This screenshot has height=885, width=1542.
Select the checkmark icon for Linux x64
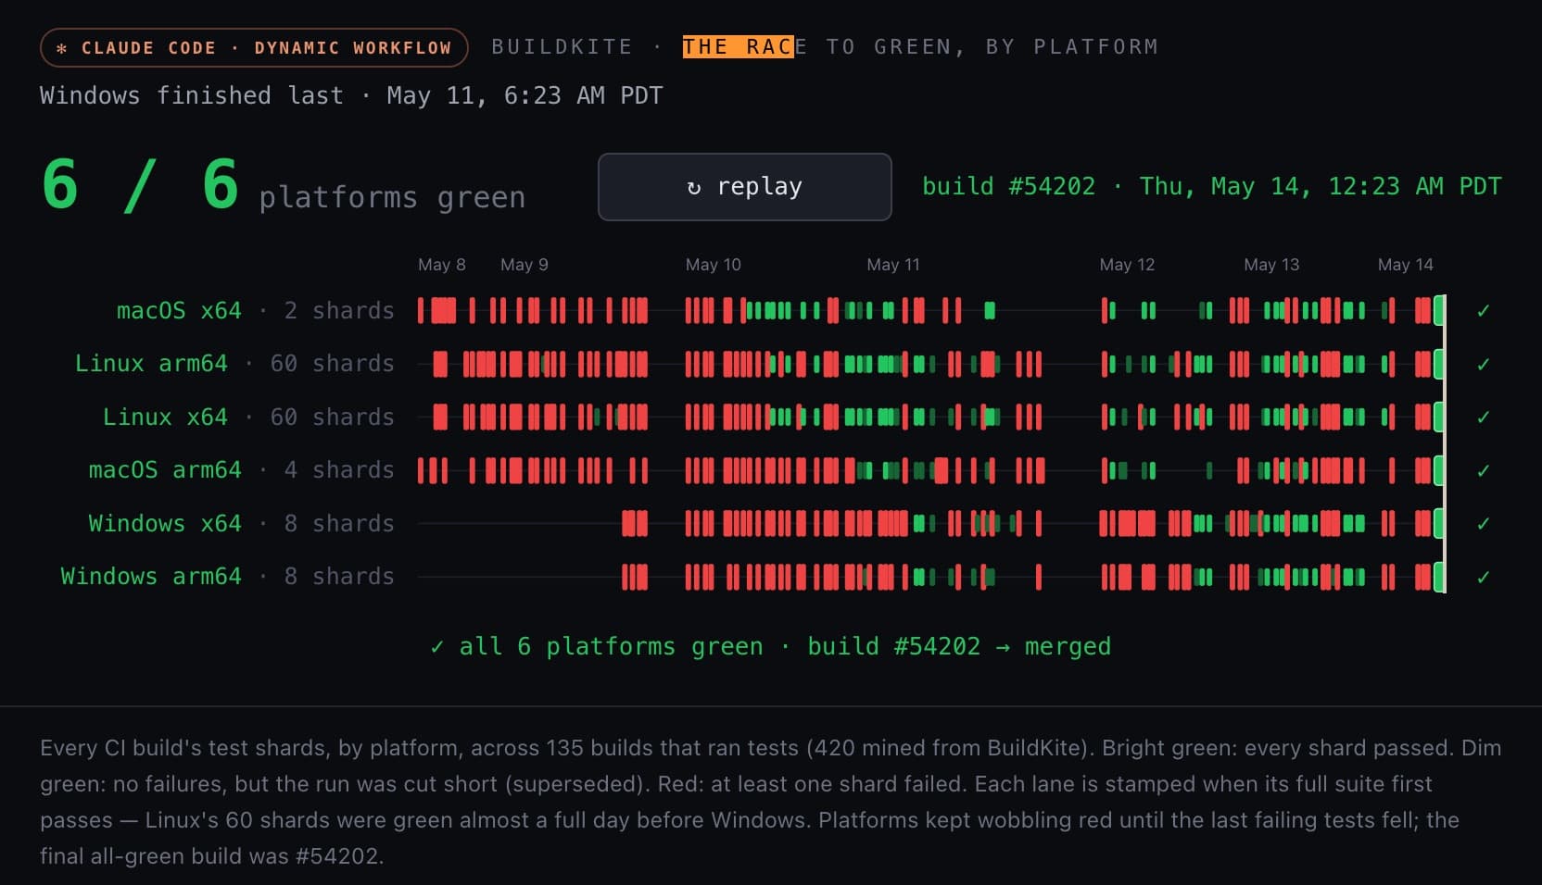click(1484, 418)
